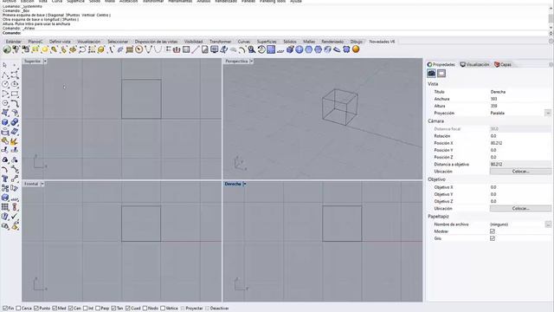
Task: Click Colocar button under Objetivo section
Action: tap(520, 208)
